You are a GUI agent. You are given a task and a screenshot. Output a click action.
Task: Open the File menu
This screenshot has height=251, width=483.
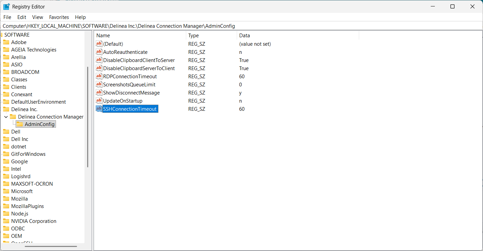(7, 17)
